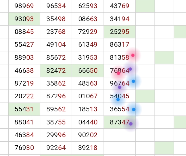The image size is (186, 156).
Task: Select the highlighted cell 82472
Action: tap(56, 71)
